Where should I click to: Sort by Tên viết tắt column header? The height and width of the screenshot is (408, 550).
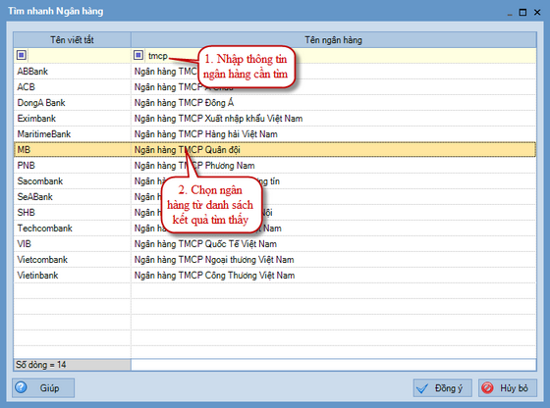pyautogui.click(x=72, y=40)
